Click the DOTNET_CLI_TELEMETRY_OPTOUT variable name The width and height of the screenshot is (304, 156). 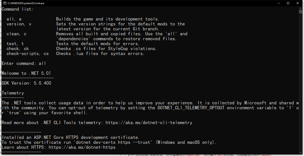191,108
